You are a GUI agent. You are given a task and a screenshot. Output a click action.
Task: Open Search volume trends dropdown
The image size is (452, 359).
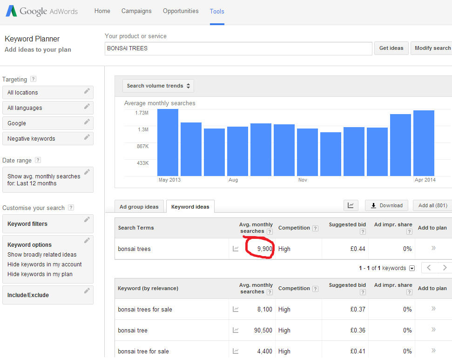[x=158, y=86]
